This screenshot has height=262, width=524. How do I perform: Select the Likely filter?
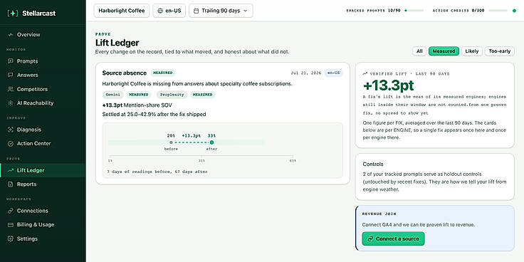click(x=472, y=51)
